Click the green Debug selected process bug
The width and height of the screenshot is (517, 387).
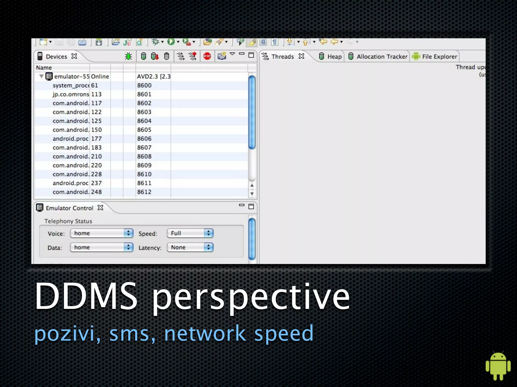[128, 56]
